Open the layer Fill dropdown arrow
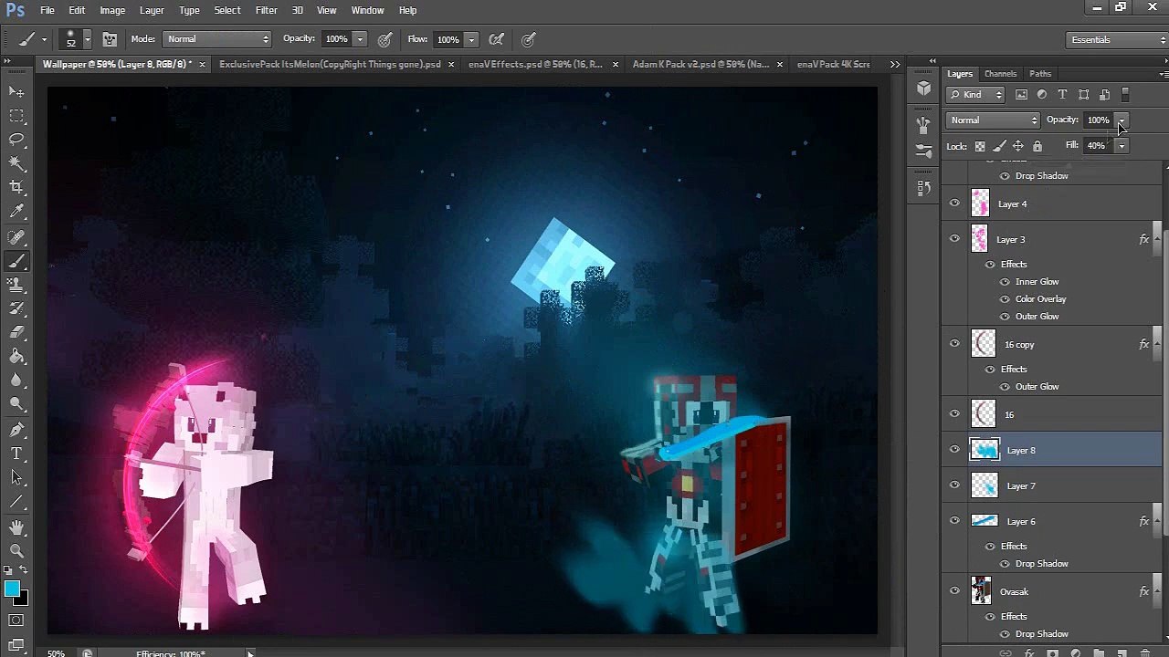This screenshot has height=657, width=1169. [x=1122, y=146]
